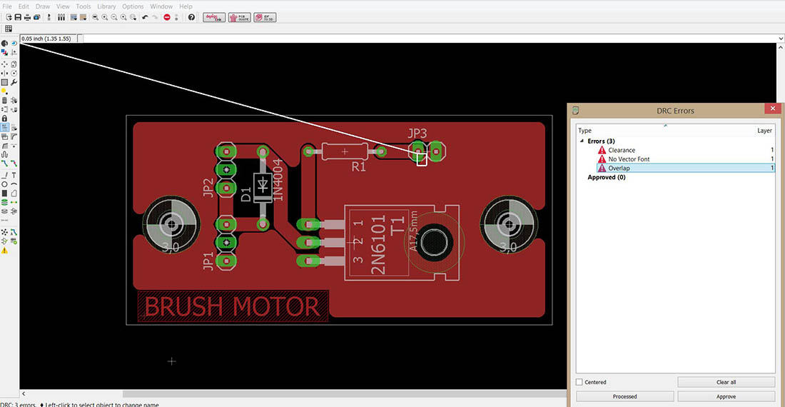The height and width of the screenshot is (407, 785).
Task: Select the Show eye tool
Action: click(14, 44)
